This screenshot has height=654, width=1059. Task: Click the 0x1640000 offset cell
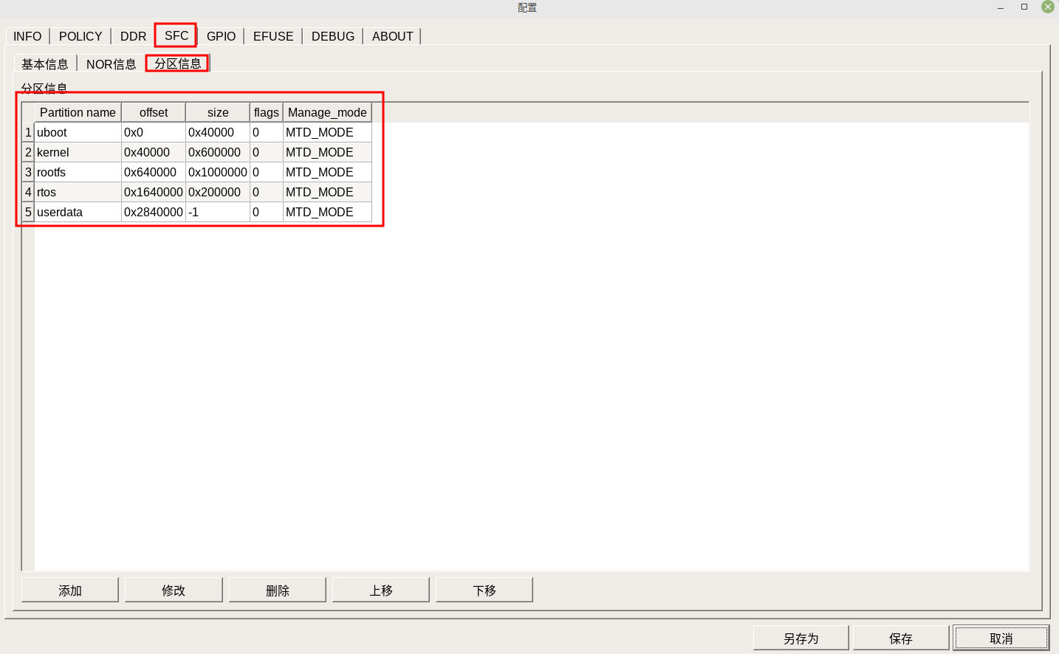click(154, 192)
